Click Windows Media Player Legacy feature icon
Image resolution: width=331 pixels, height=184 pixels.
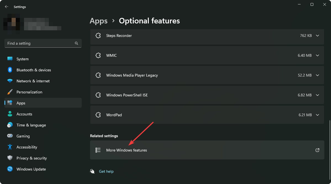[x=98, y=75]
